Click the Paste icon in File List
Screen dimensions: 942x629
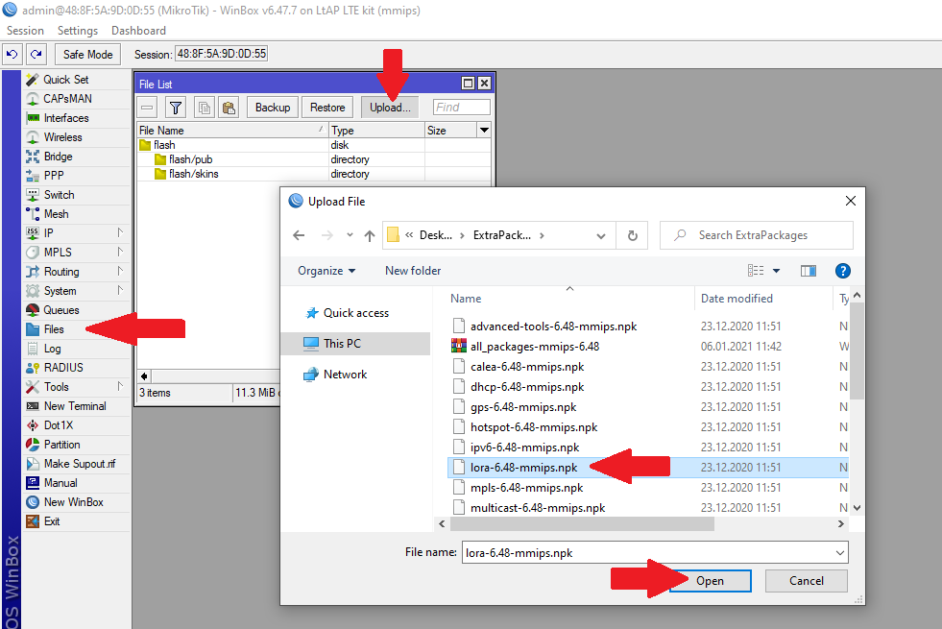pos(229,108)
